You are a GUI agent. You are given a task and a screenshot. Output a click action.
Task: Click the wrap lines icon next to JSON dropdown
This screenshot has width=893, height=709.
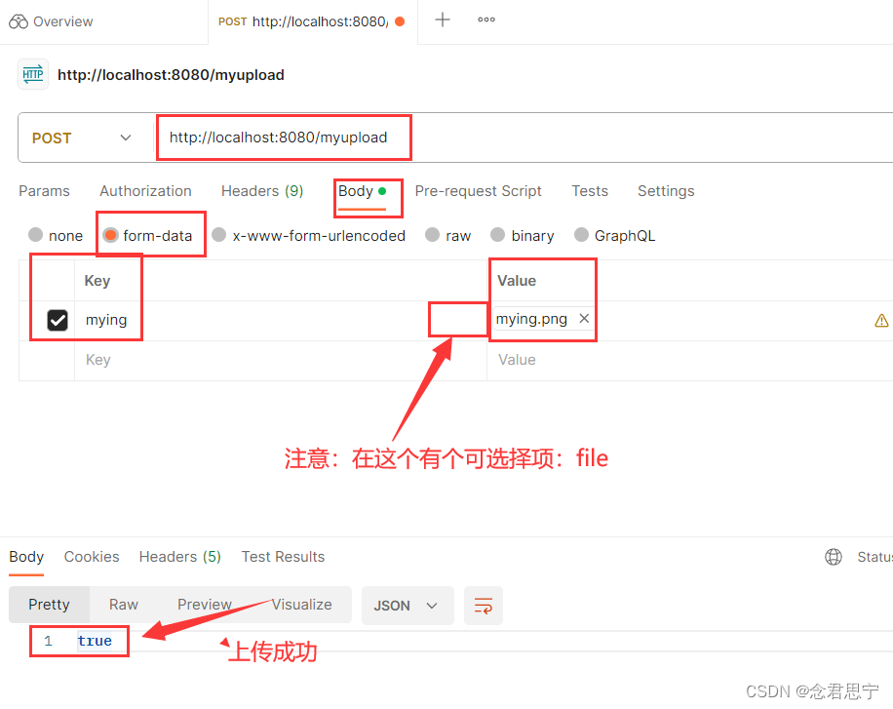click(x=484, y=605)
